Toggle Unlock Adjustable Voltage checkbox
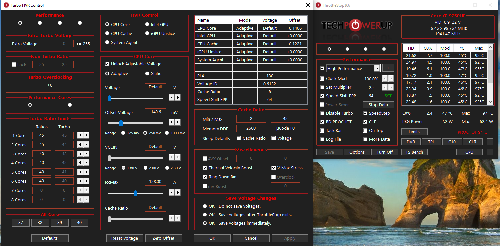 click(x=107, y=64)
